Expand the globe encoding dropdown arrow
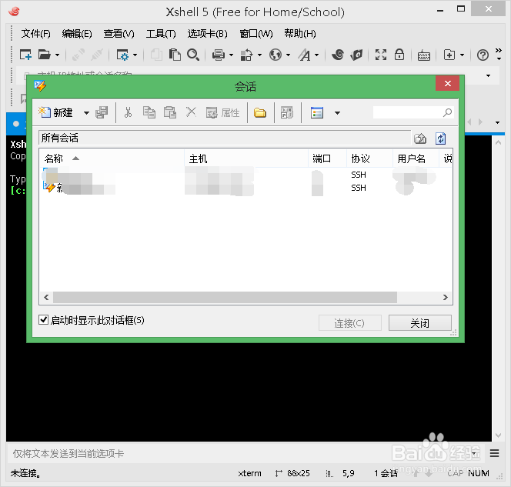 click(288, 55)
